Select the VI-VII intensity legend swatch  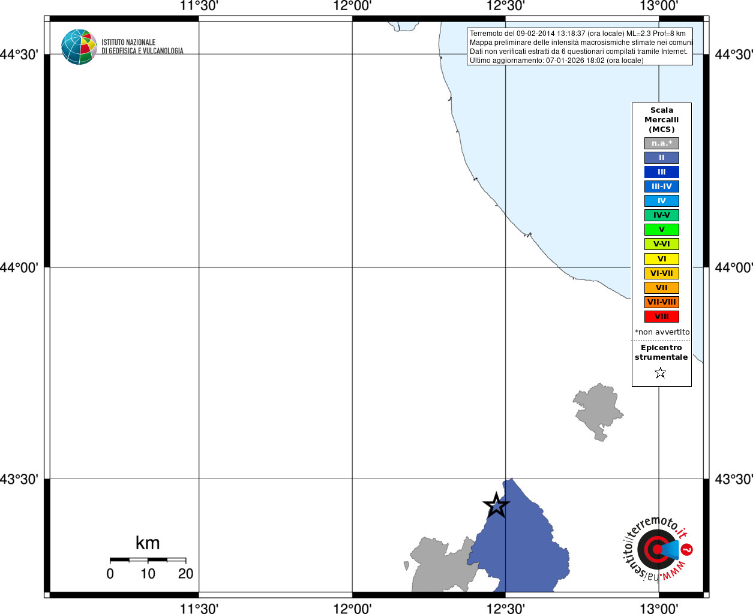tap(662, 273)
